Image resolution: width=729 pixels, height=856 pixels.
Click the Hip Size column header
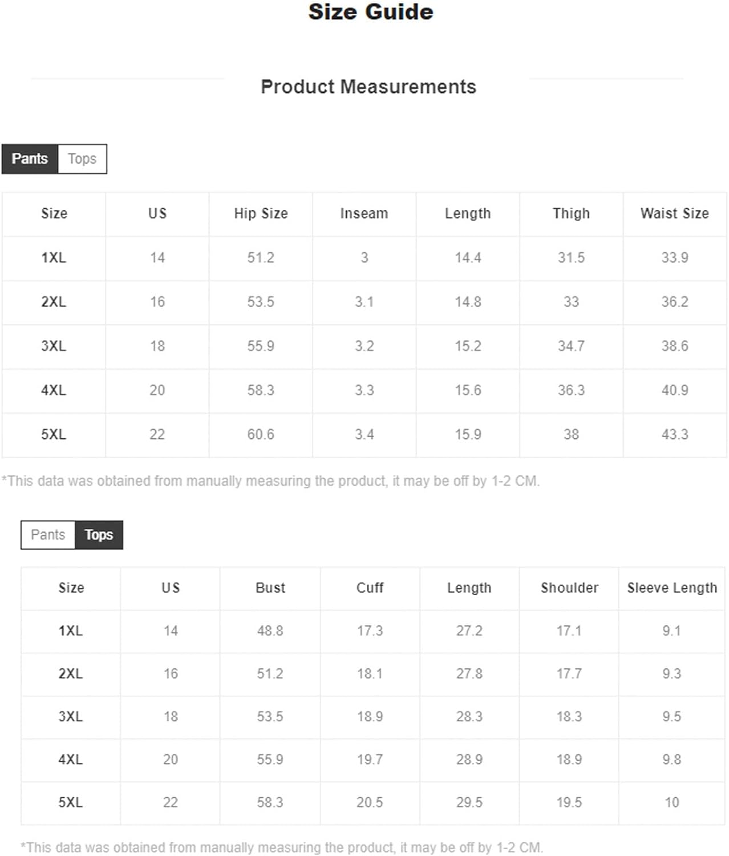261,213
